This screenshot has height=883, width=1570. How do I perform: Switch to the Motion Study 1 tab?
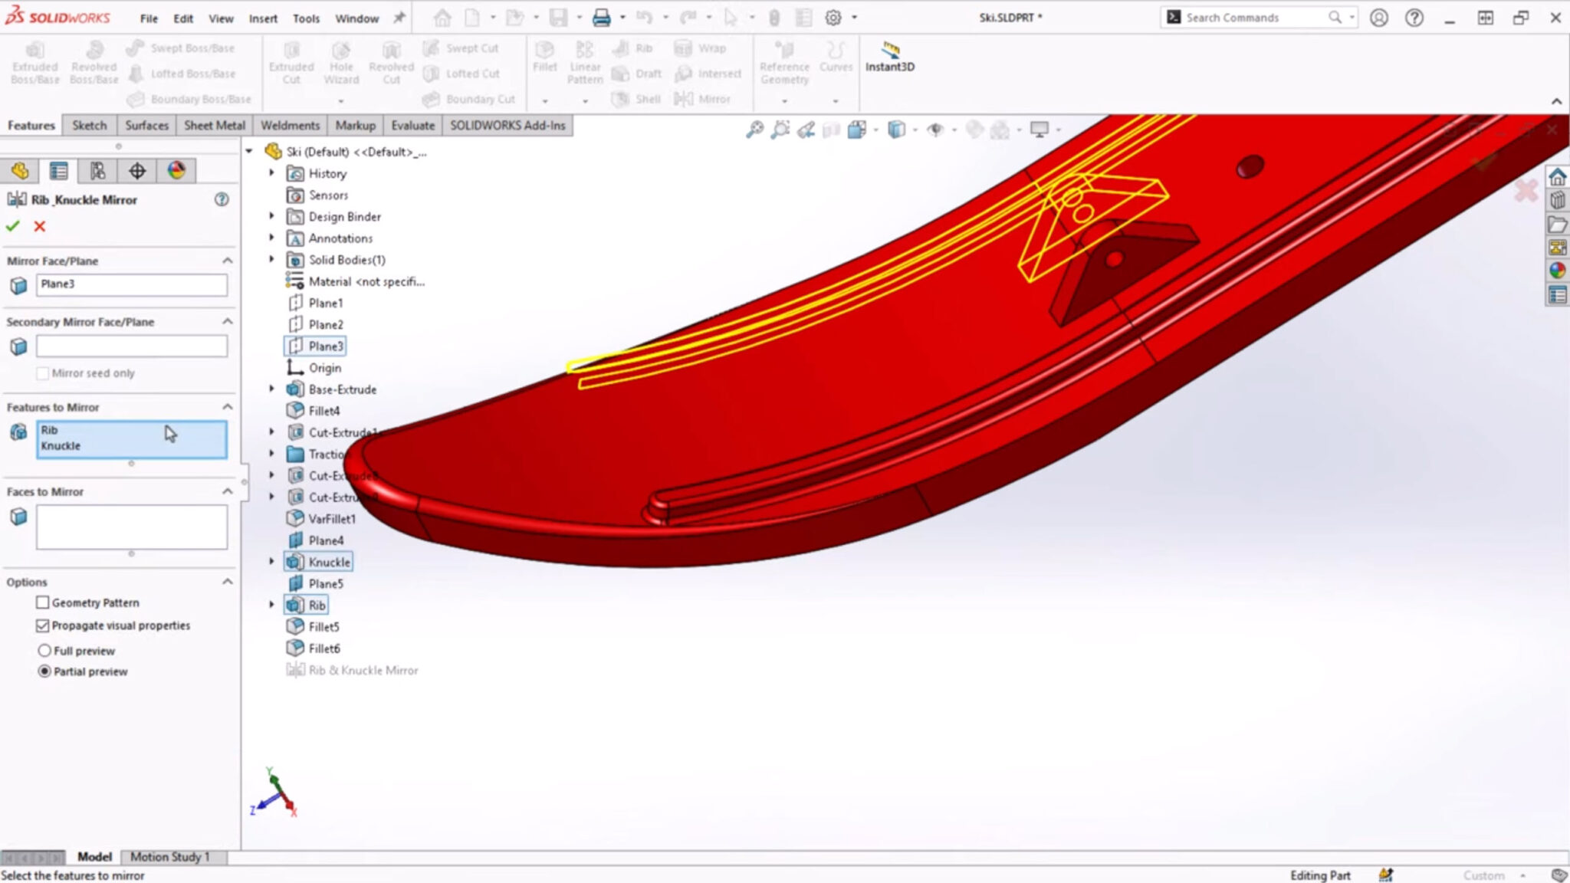170,856
